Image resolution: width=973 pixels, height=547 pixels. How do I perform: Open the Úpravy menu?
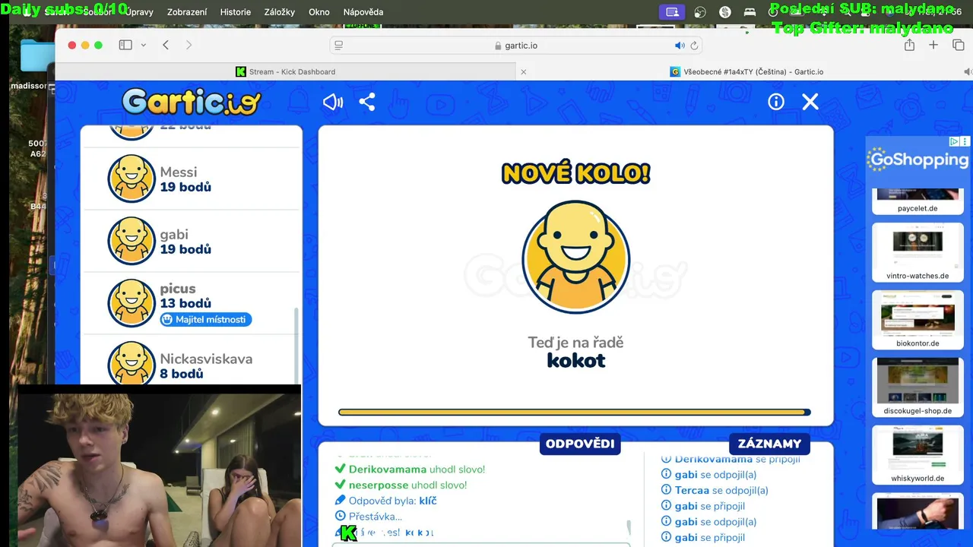pyautogui.click(x=139, y=12)
